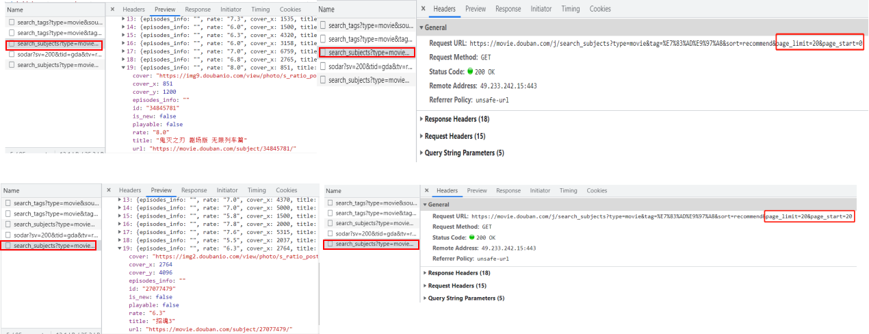Open Cookies tab in 鬼灭之刃 preview pane
The width and height of the screenshot is (869, 334).
coord(290,10)
